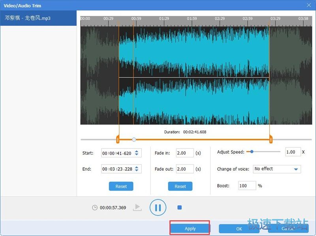This screenshot has width=316, height=236.
Task: Click the Fade out value field
Action: pyautogui.click(x=185, y=169)
